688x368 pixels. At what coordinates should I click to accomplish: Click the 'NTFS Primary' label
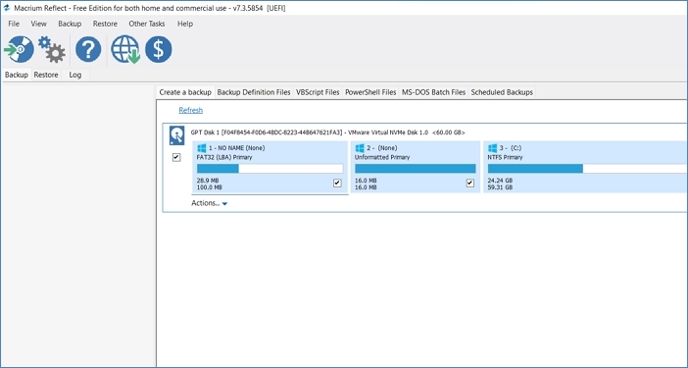click(x=505, y=157)
